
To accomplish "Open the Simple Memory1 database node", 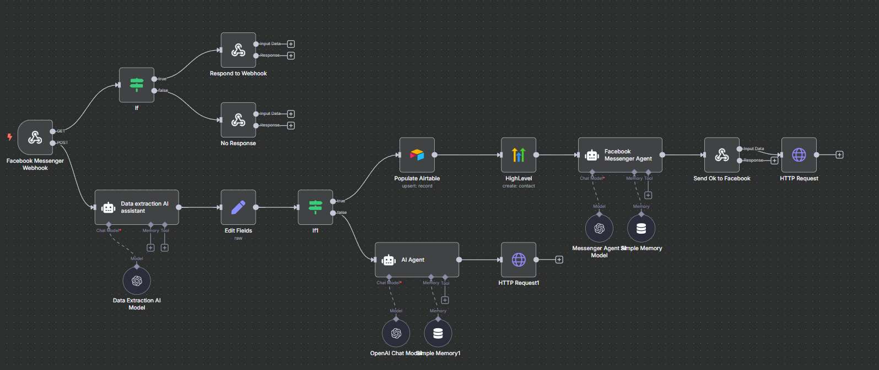I will point(438,334).
